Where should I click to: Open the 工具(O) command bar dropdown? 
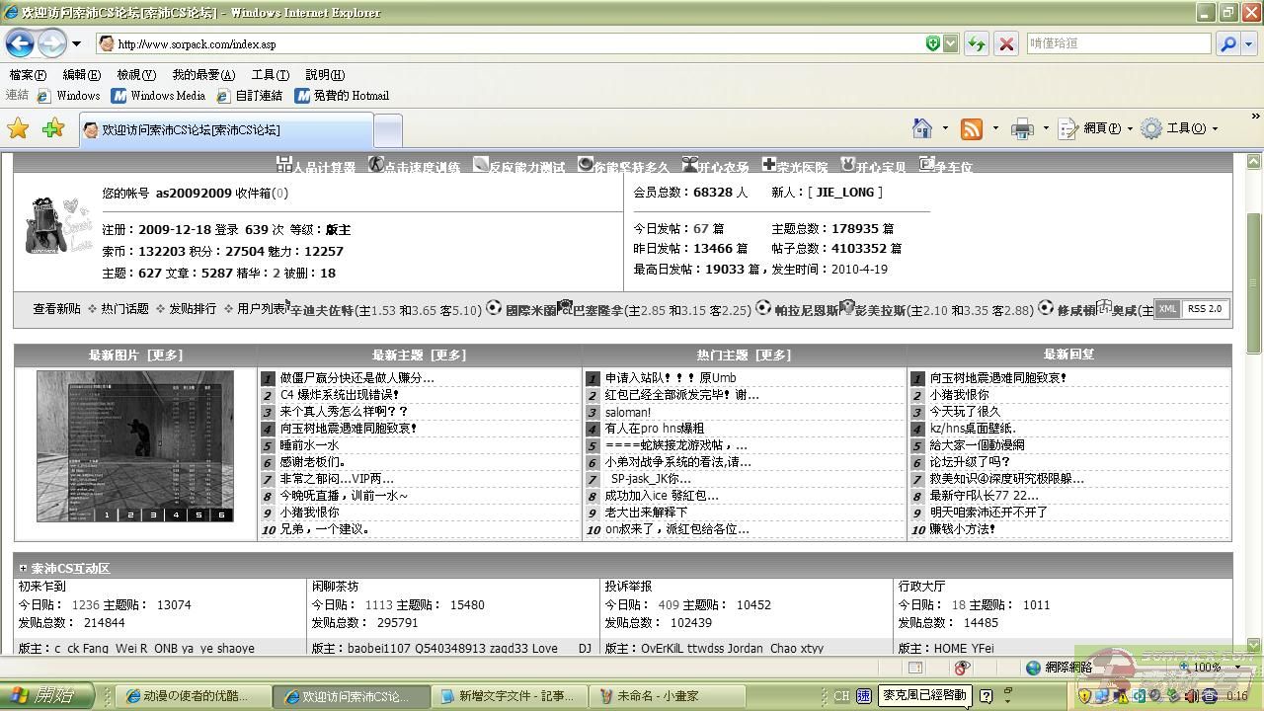point(1180,128)
